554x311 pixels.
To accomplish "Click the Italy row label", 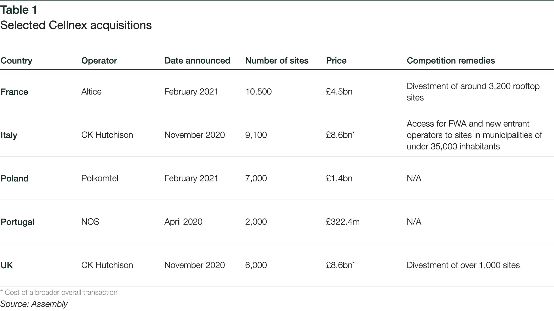I will click(x=9, y=135).
